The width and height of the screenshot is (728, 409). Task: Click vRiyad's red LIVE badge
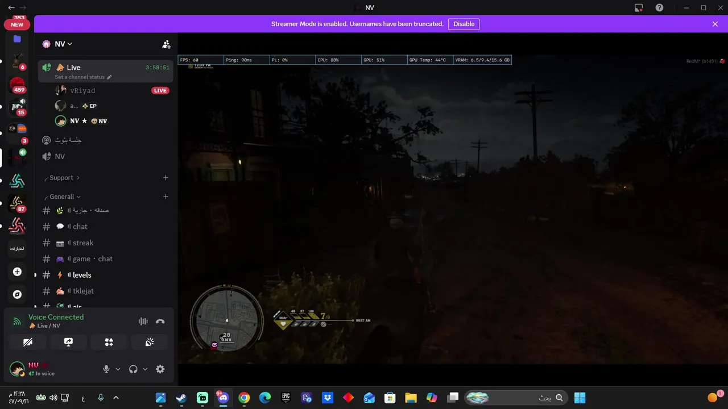click(160, 90)
